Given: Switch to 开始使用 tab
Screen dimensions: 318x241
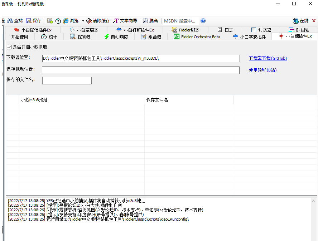Looking at the screenshot, I should tap(19, 37).
